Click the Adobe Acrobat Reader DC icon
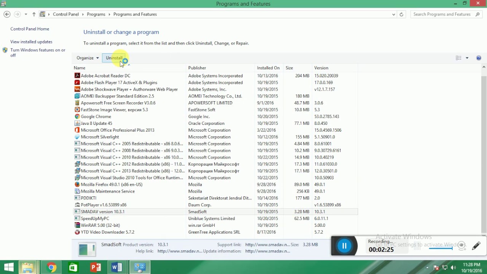487x274 pixels. (77, 76)
